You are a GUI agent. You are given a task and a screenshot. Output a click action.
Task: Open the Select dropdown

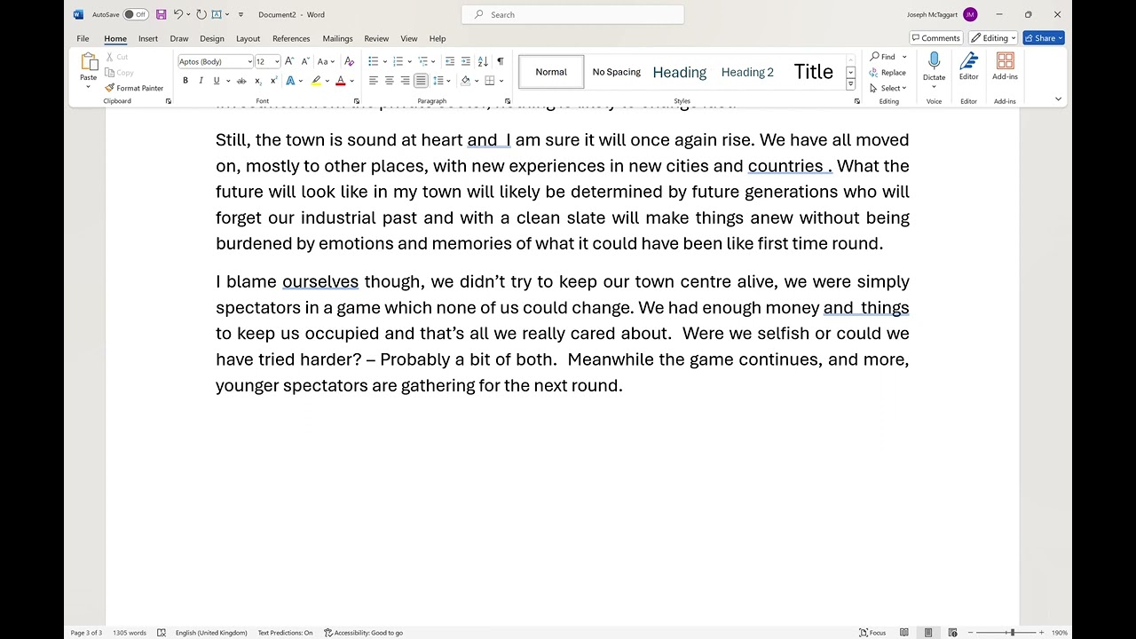887,88
